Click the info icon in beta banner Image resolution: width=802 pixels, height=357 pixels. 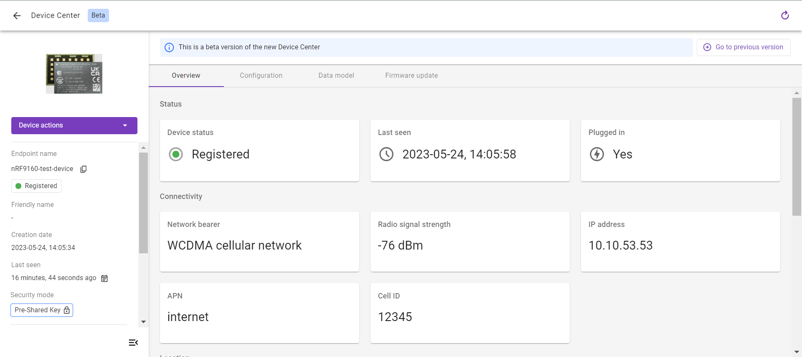coord(169,47)
